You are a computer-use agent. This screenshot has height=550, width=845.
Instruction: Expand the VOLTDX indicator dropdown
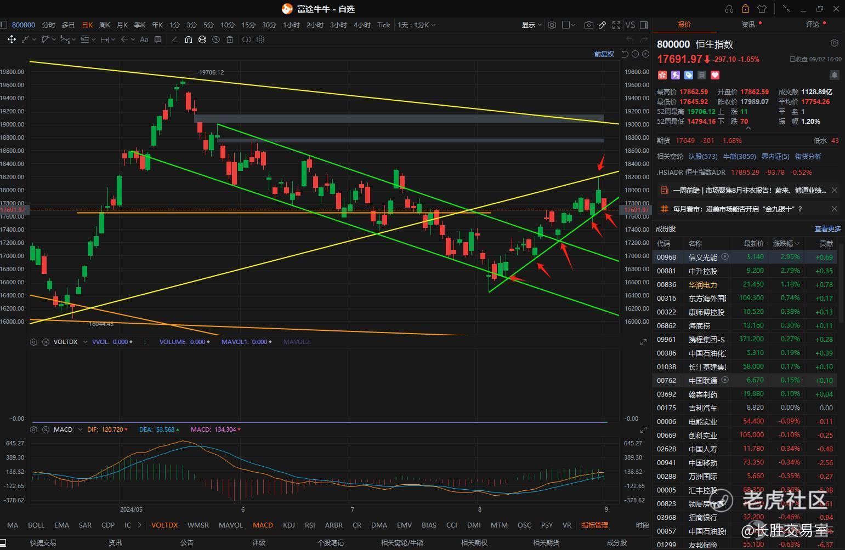tap(85, 342)
